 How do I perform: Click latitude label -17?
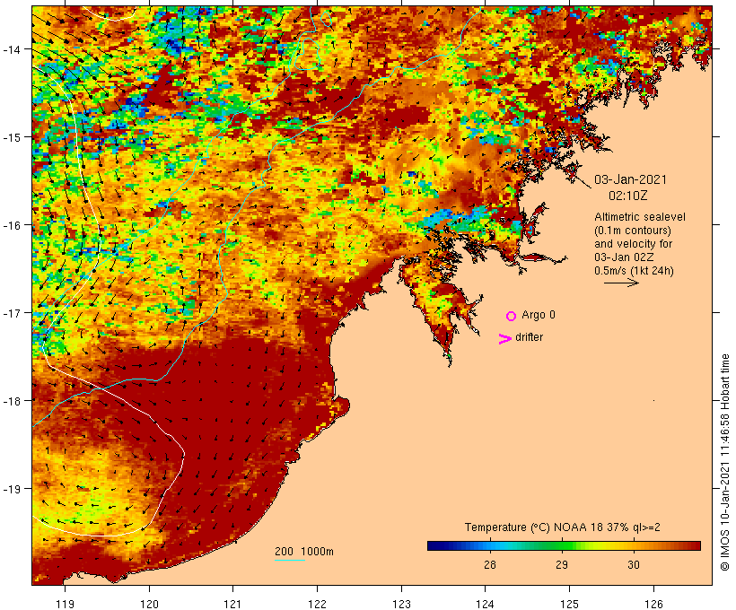[x=11, y=312]
